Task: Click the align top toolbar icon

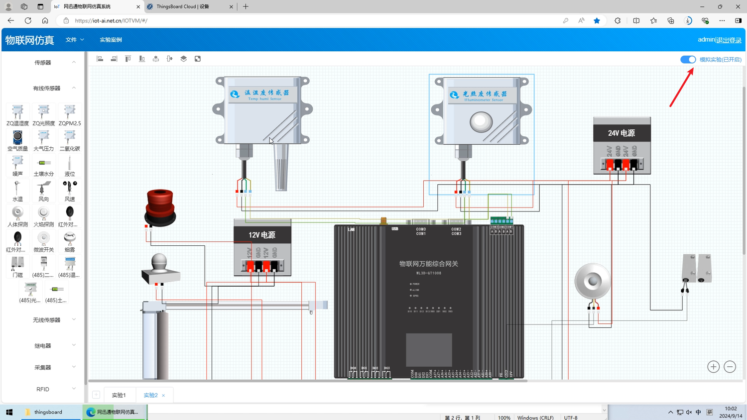Action: (128, 59)
